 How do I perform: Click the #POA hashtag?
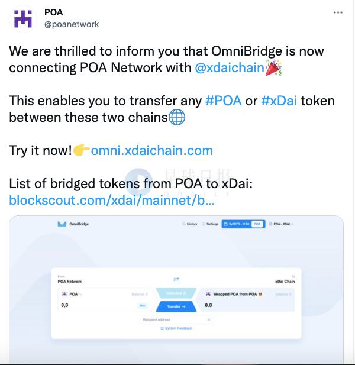coord(223,101)
